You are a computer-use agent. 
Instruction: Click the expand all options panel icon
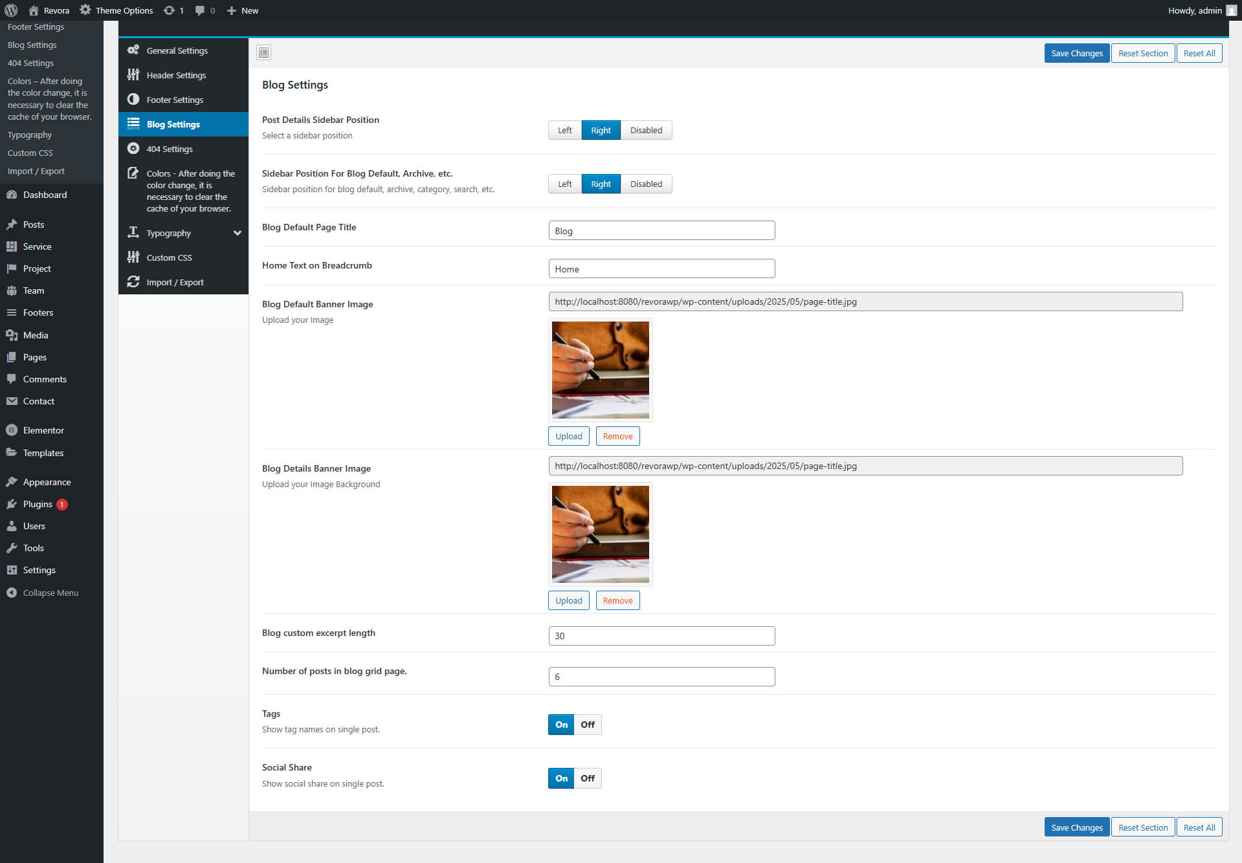[263, 52]
